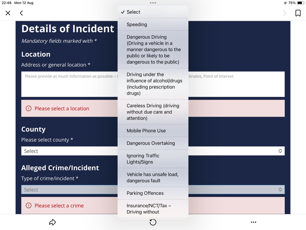Tap the 22:48 clock in status bar
Viewport: 306px width, 230px height.
(x=7, y=3)
